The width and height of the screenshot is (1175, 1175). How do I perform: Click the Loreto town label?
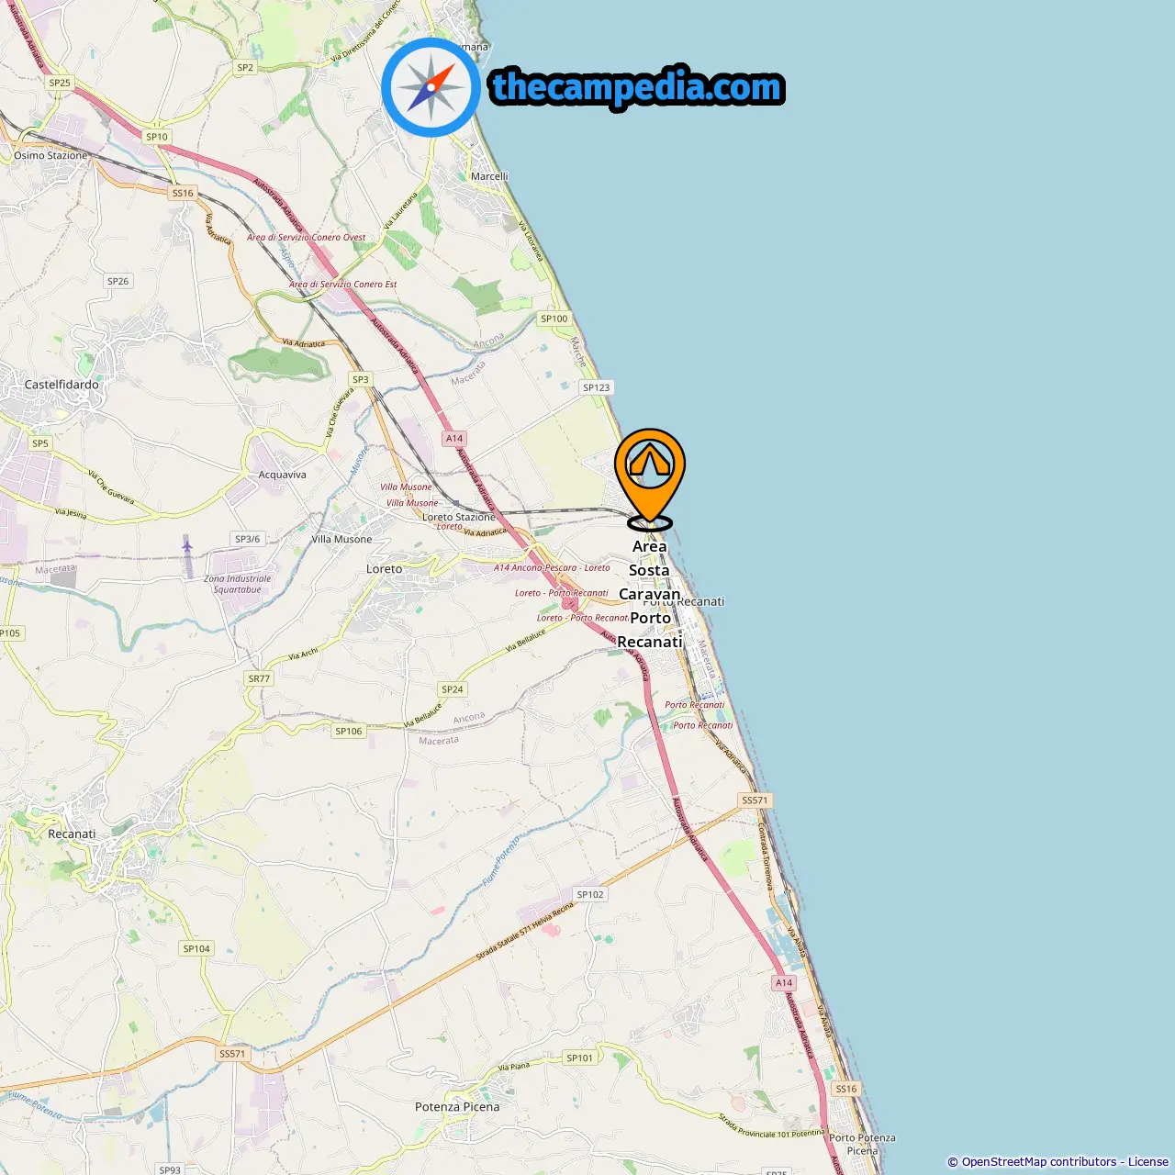coord(385,569)
